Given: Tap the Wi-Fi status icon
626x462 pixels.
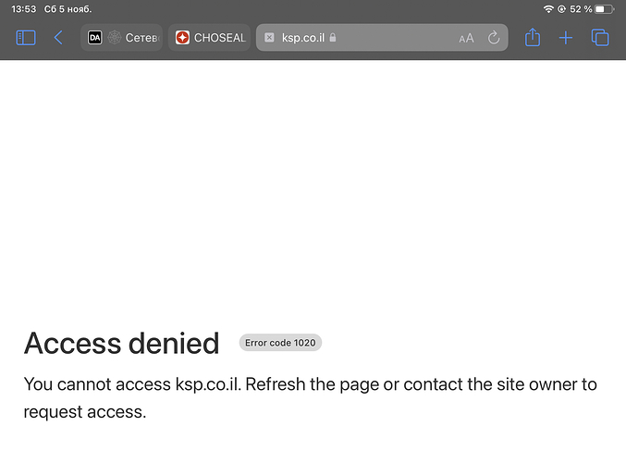Looking at the screenshot, I should click(x=548, y=9).
